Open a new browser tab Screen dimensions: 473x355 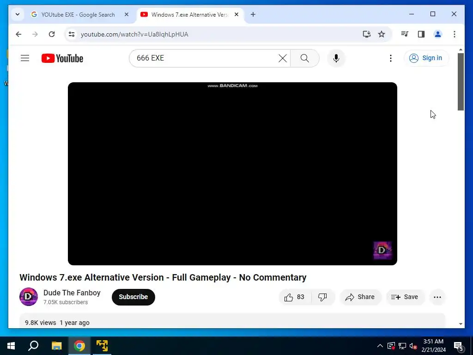point(253,14)
